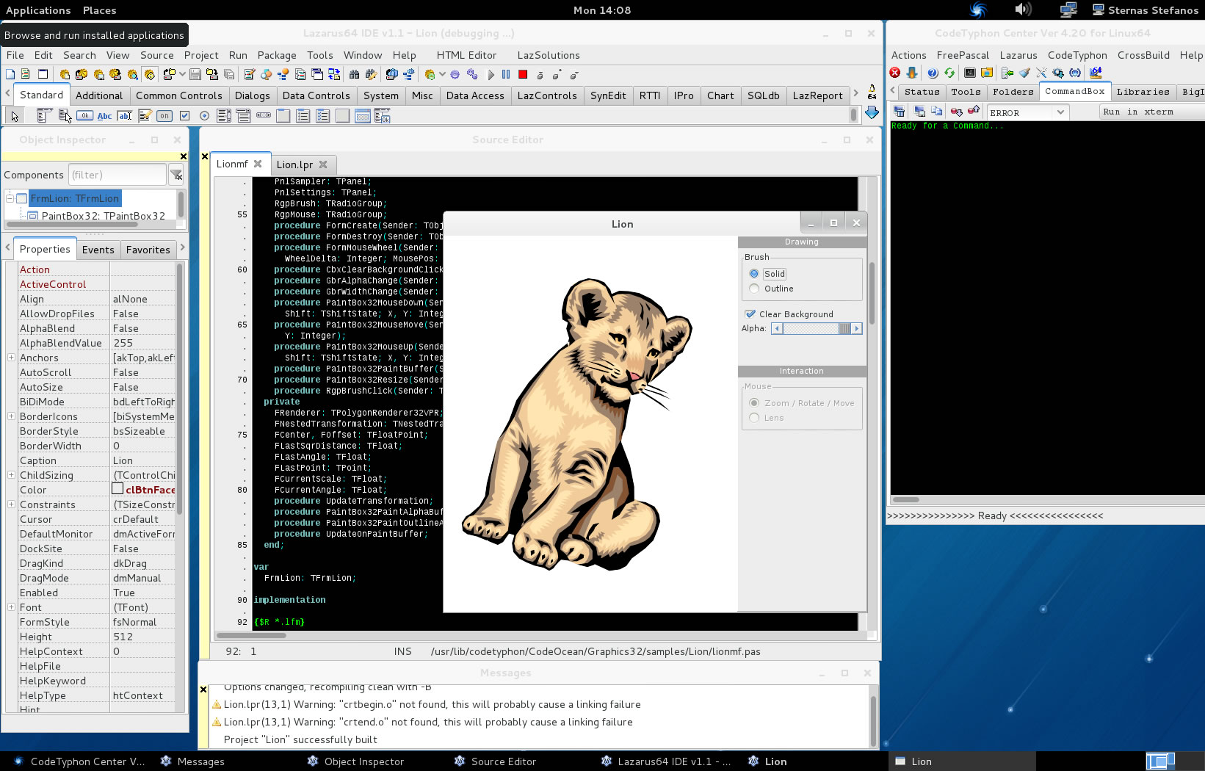Open the Applications menu in top bar
The width and height of the screenshot is (1205, 771).
click(x=38, y=10)
